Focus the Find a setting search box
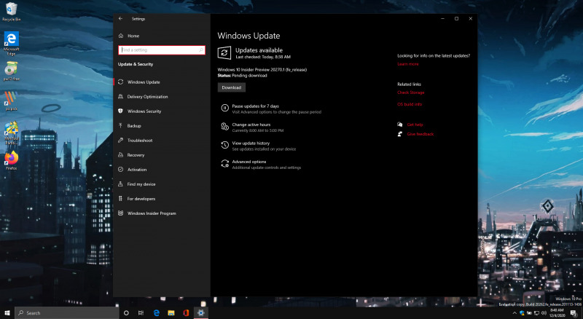The height and width of the screenshot is (319, 583). (162, 50)
